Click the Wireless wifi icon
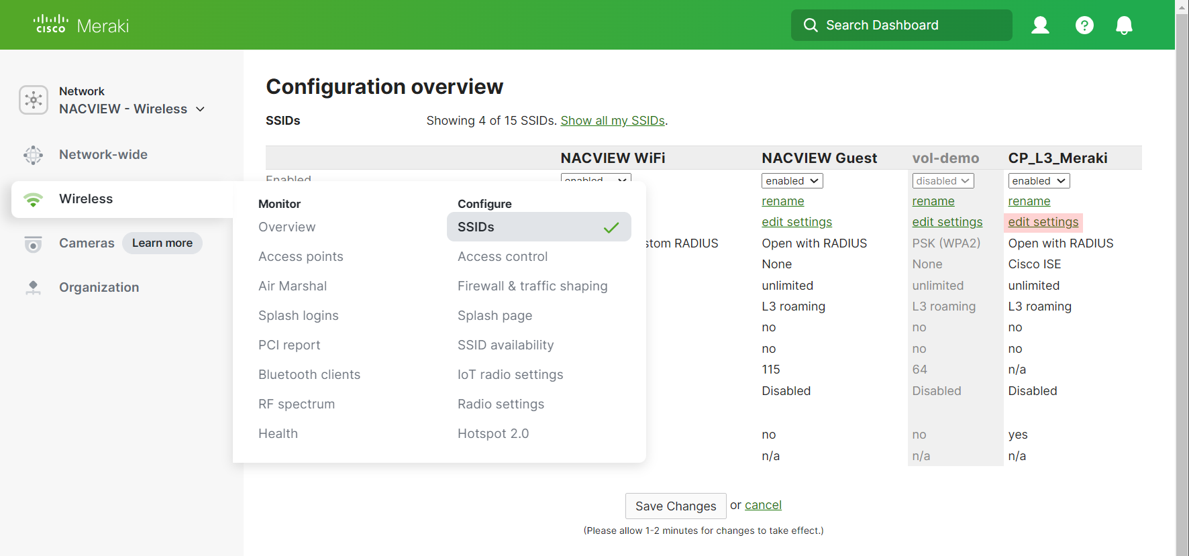Image resolution: width=1189 pixels, height=556 pixels. tap(33, 199)
